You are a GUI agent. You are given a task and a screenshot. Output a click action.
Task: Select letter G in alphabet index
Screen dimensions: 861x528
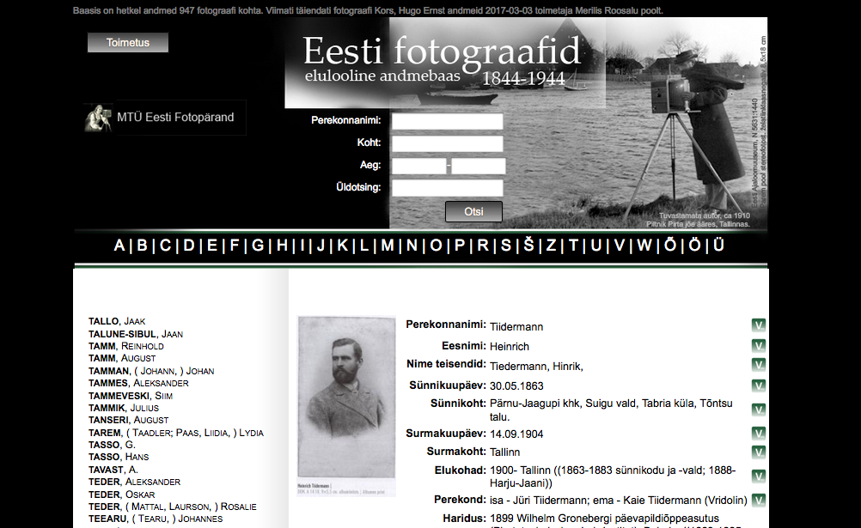(258, 246)
